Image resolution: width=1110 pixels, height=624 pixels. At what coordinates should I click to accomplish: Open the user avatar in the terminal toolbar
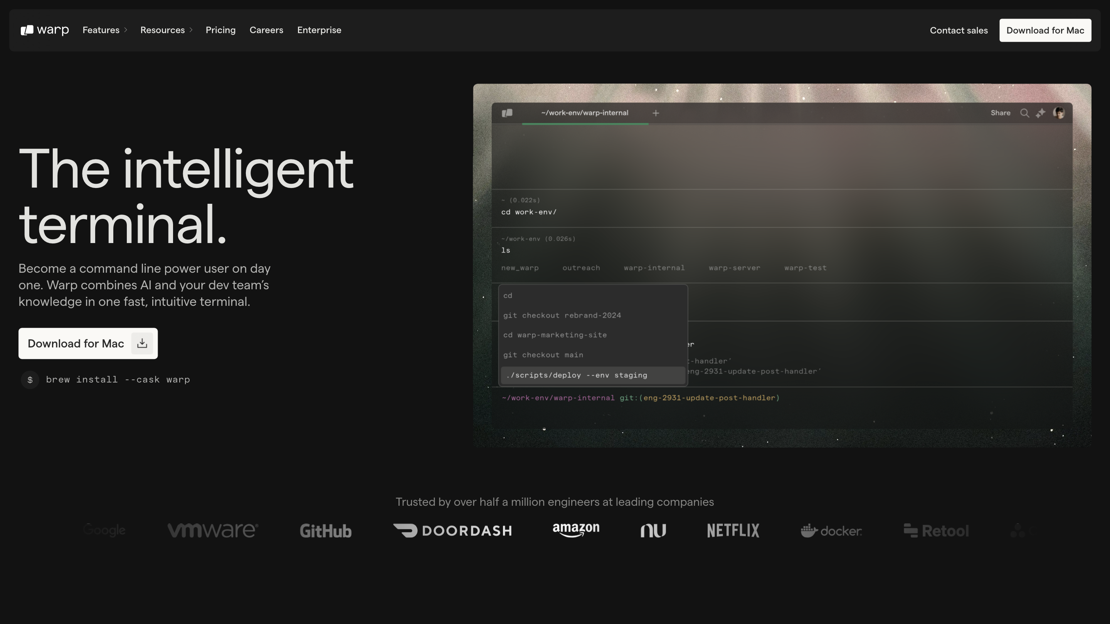point(1059,112)
